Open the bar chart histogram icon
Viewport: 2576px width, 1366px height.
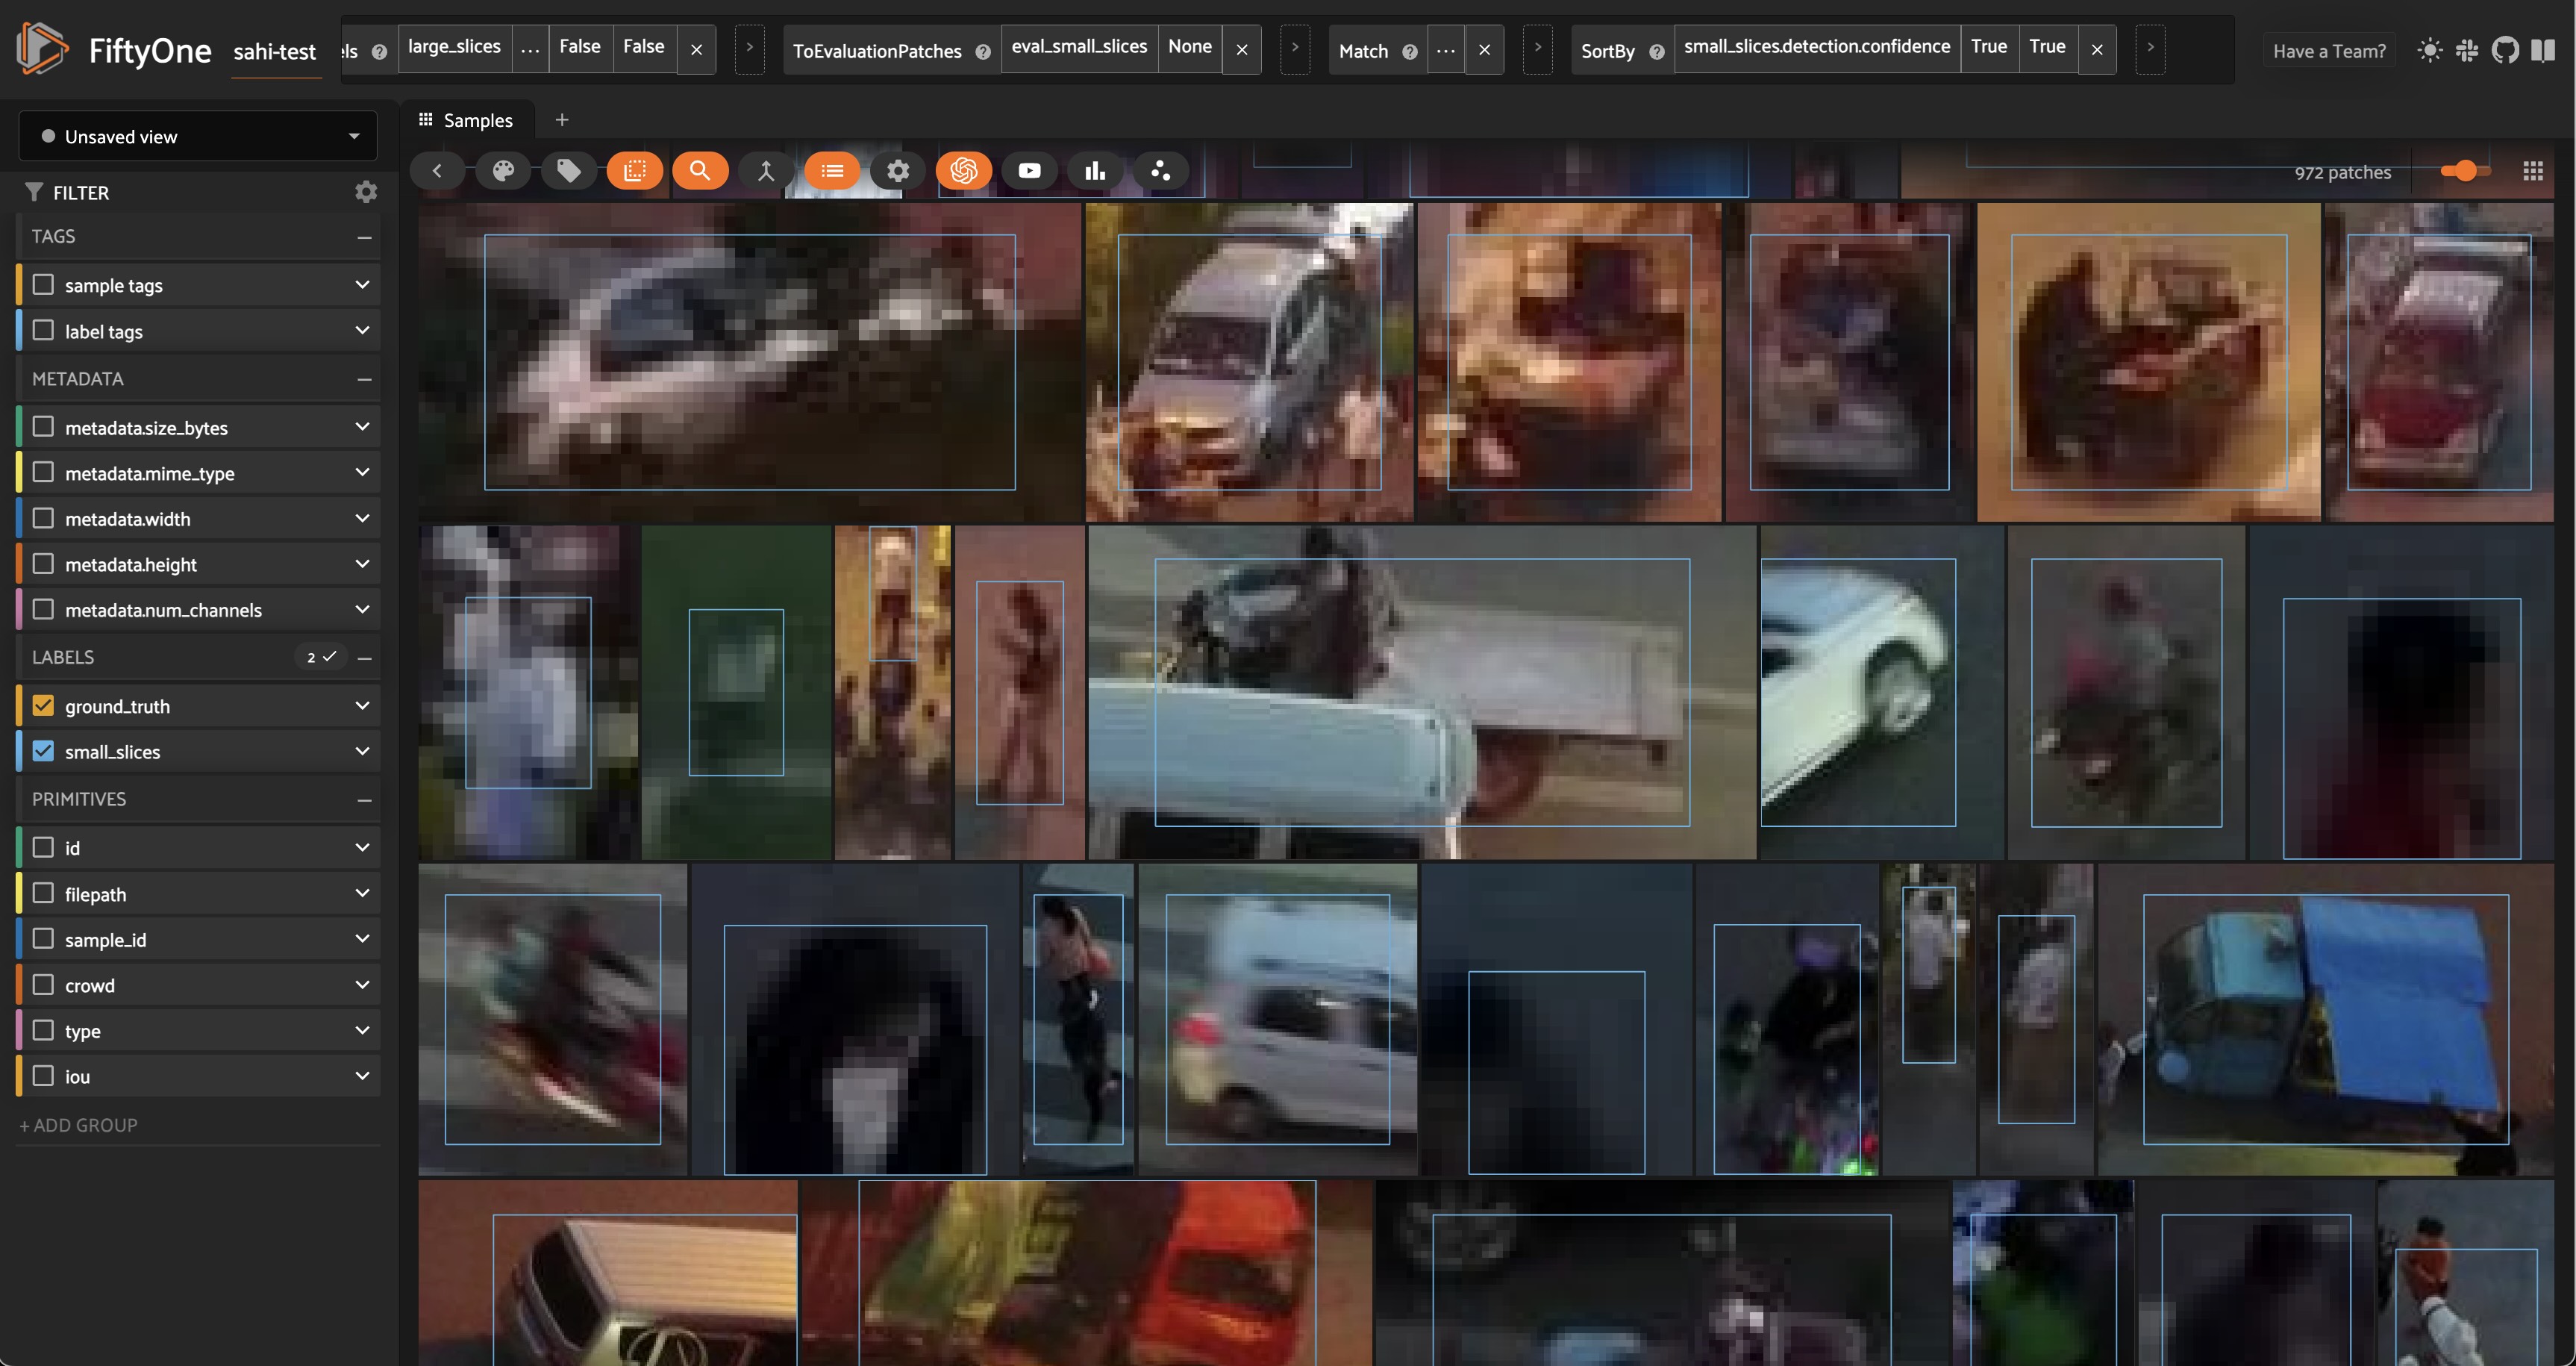coord(1095,171)
